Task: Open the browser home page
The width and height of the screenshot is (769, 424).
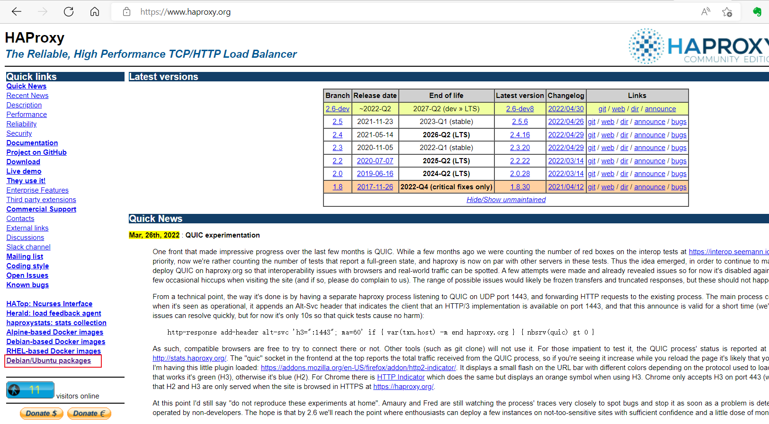Action: pyautogui.click(x=95, y=12)
